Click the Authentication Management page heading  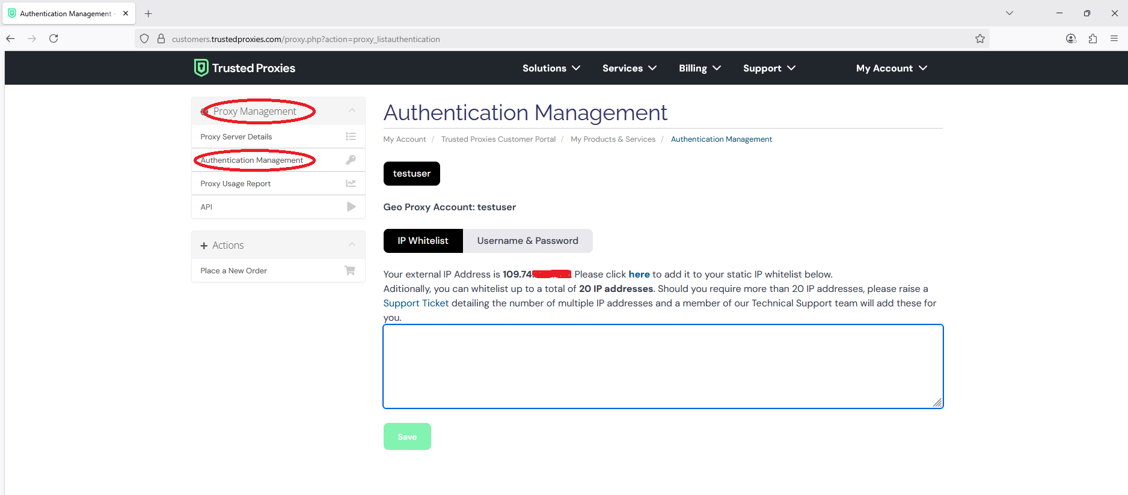tap(526, 112)
